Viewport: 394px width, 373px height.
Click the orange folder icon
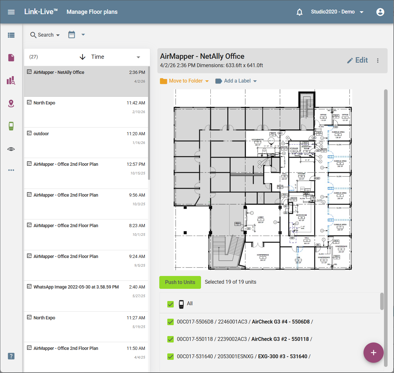point(163,81)
